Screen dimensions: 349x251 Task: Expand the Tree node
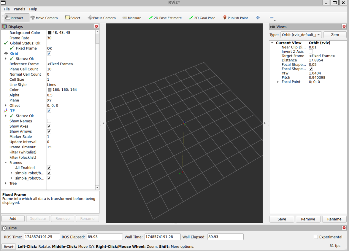tap(6, 183)
